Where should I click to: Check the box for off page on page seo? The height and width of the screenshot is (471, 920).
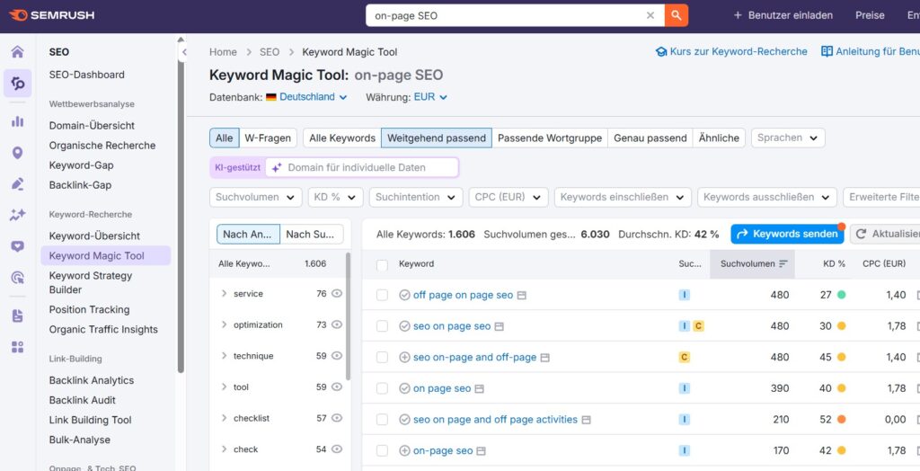pyautogui.click(x=382, y=296)
